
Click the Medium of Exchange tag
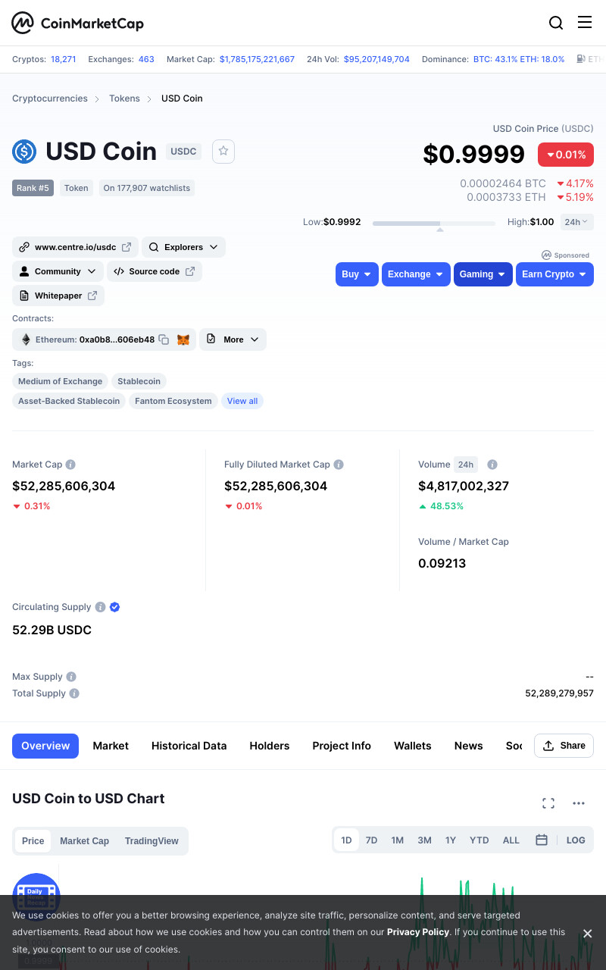(60, 381)
